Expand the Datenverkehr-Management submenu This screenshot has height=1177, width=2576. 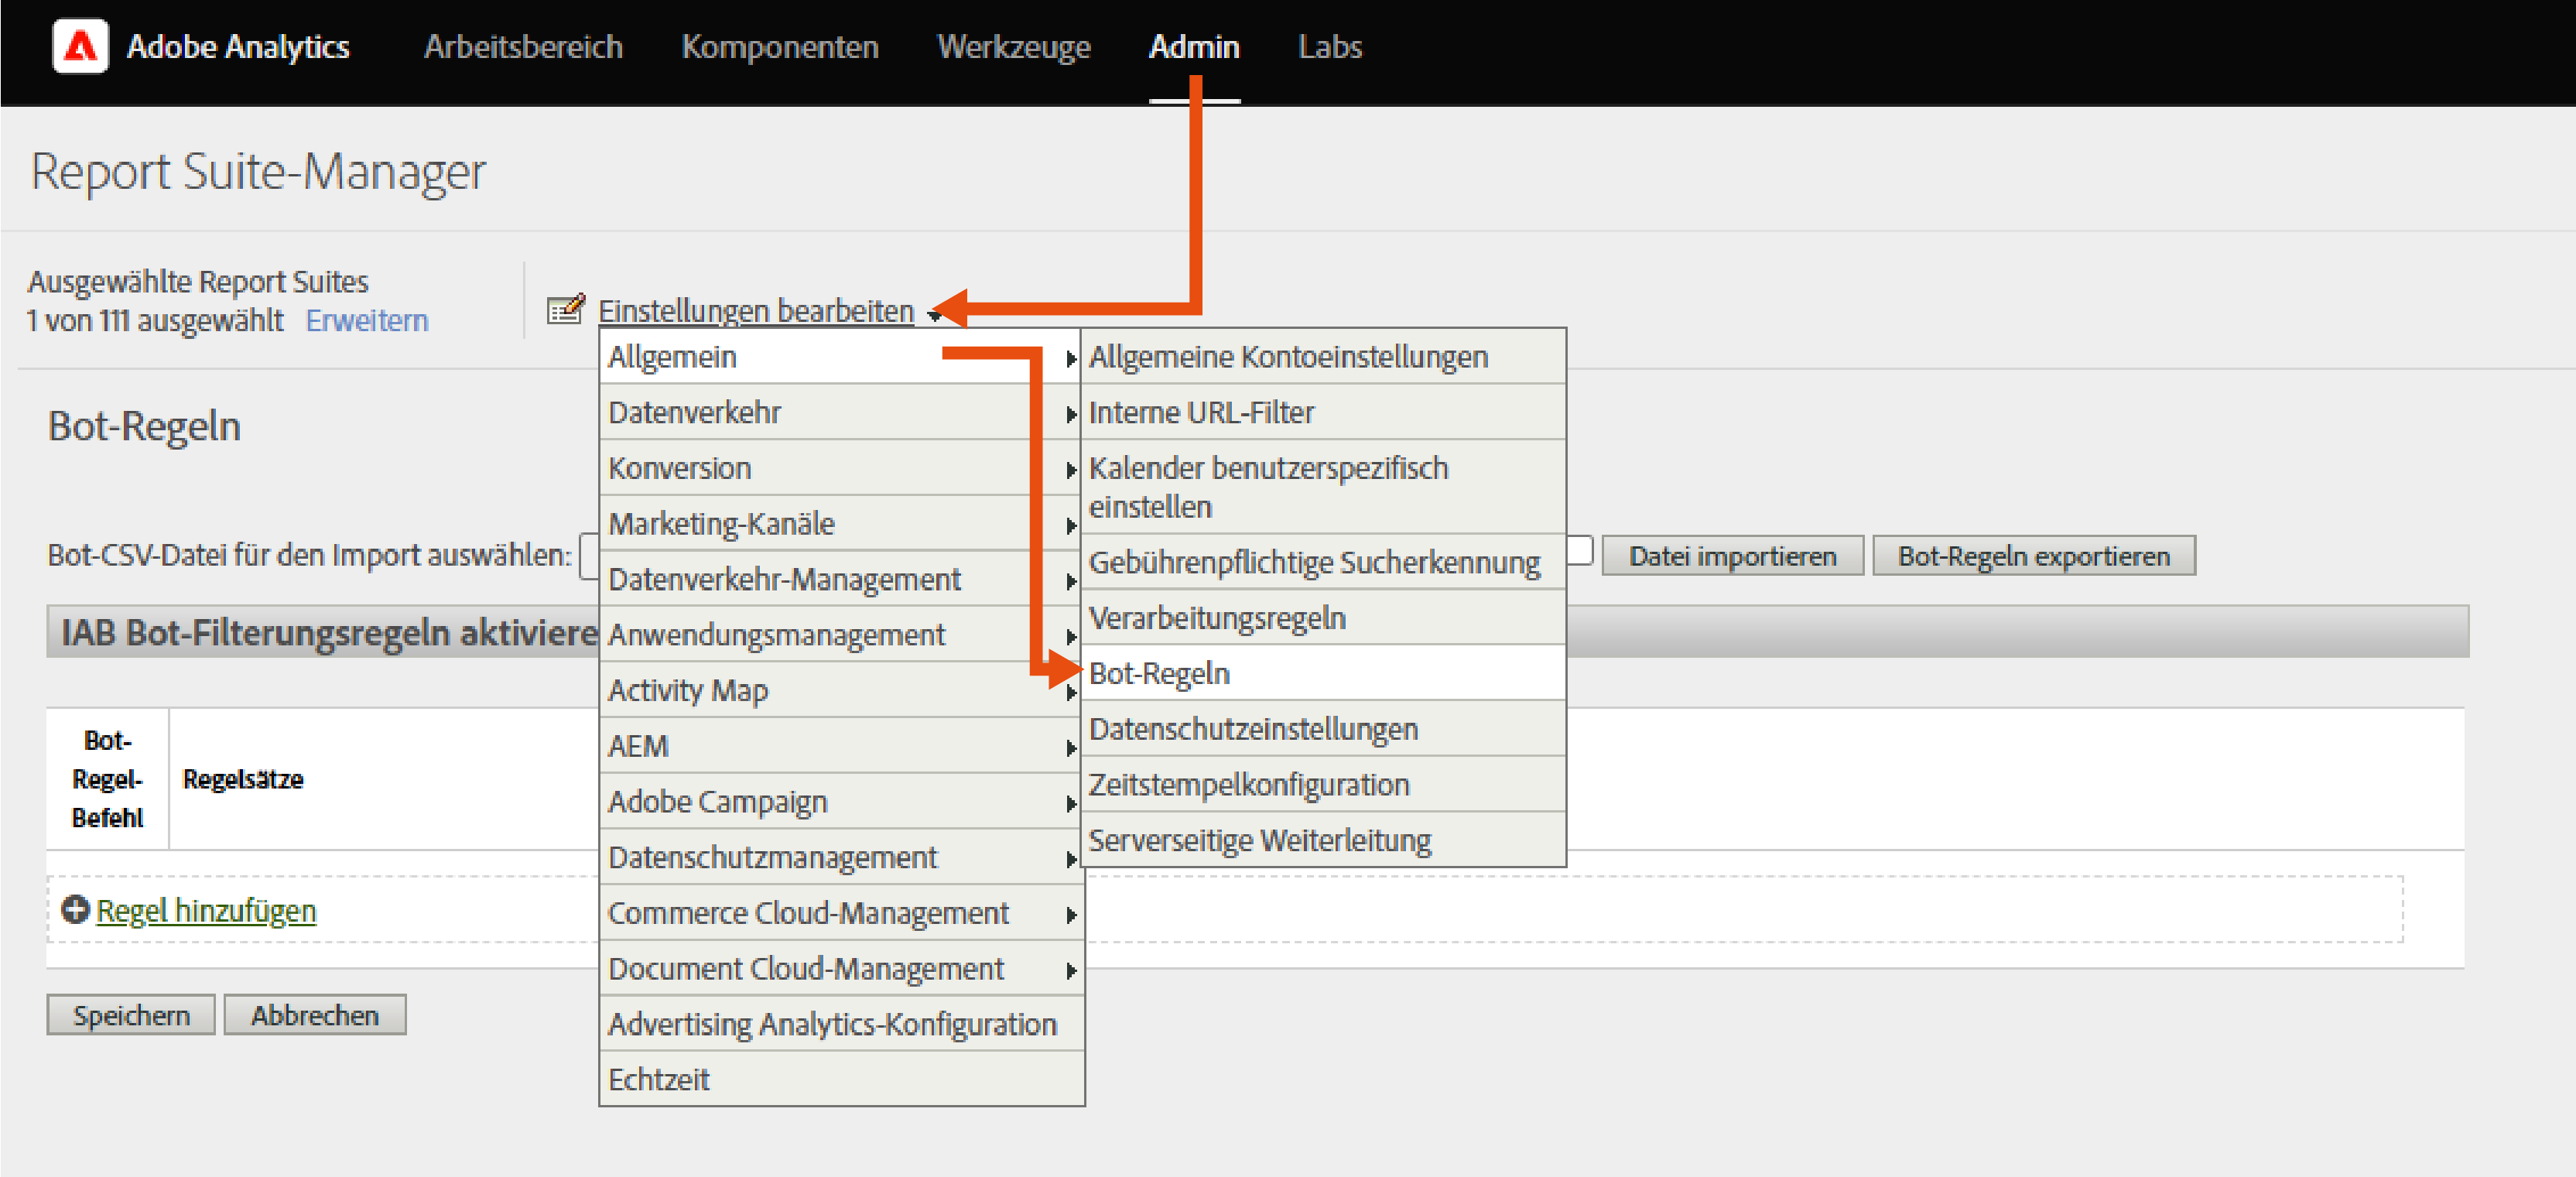point(841,579)
